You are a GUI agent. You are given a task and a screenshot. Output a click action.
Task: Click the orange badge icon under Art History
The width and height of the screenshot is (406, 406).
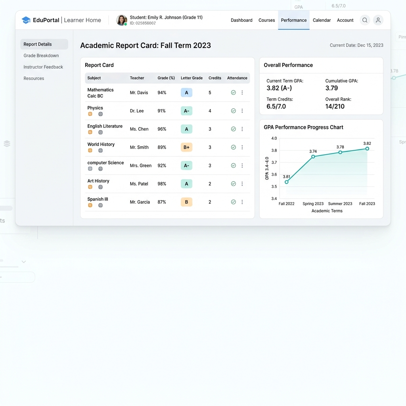click(90, 187)
